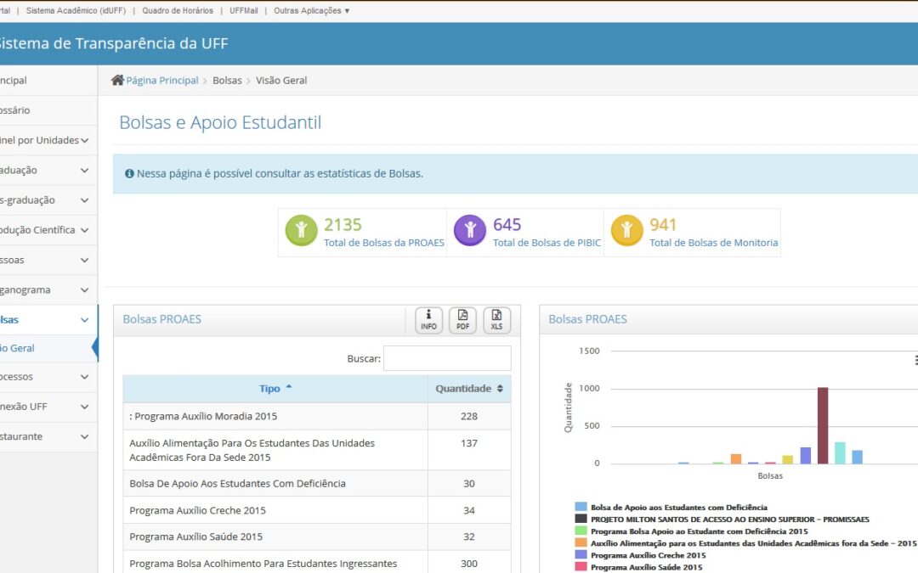Click the tall dark red chart bar
The image size is (918, 573).
(x=822, y=424)
